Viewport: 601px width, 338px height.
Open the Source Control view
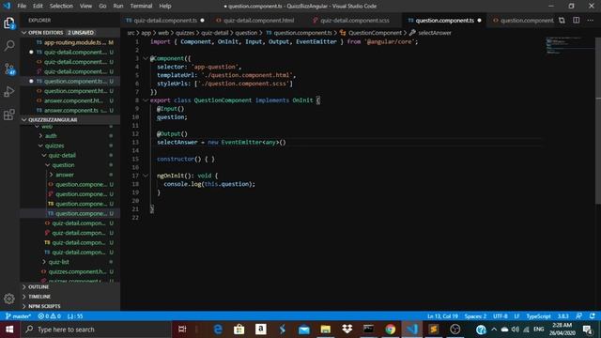click(x=9, y=69)
